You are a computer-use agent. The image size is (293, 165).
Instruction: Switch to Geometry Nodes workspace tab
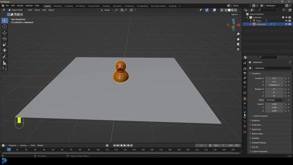(158, 6)
